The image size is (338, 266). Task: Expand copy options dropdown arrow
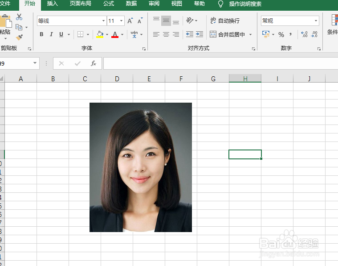pos(27,27)
